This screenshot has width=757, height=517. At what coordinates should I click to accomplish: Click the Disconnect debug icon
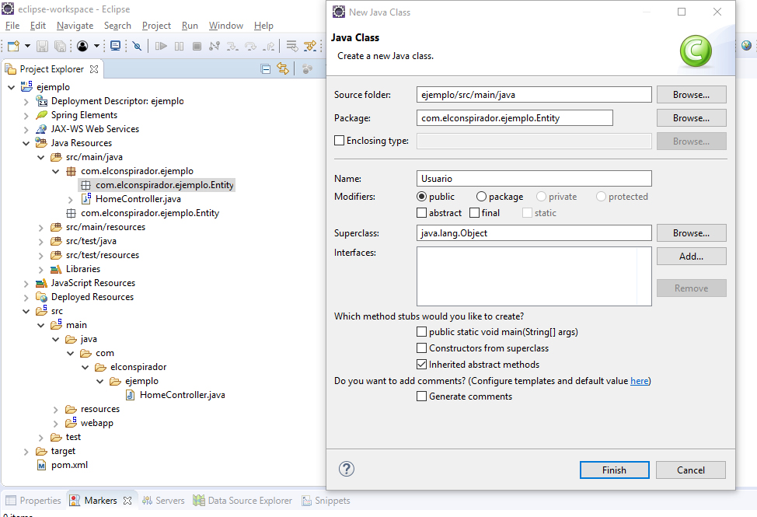tap(215, 46)
